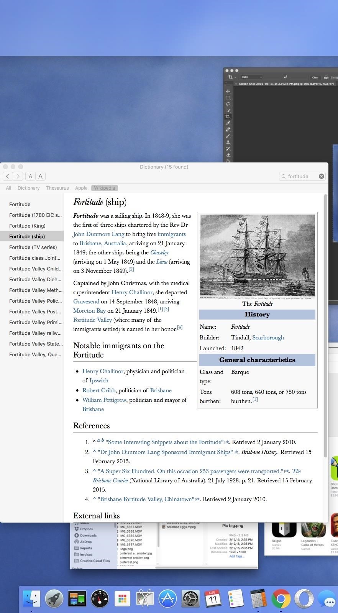Clear the Dictionary search field
338x613 pixels.
click(322, 176)
